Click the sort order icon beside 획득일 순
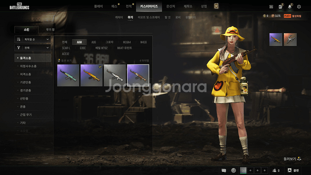This screenshot has height=175, width=311. coord(19,39)
